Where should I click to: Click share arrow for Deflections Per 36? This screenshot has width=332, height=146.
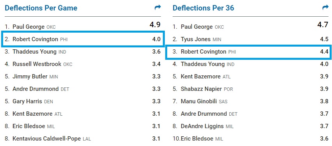(325, 8)
